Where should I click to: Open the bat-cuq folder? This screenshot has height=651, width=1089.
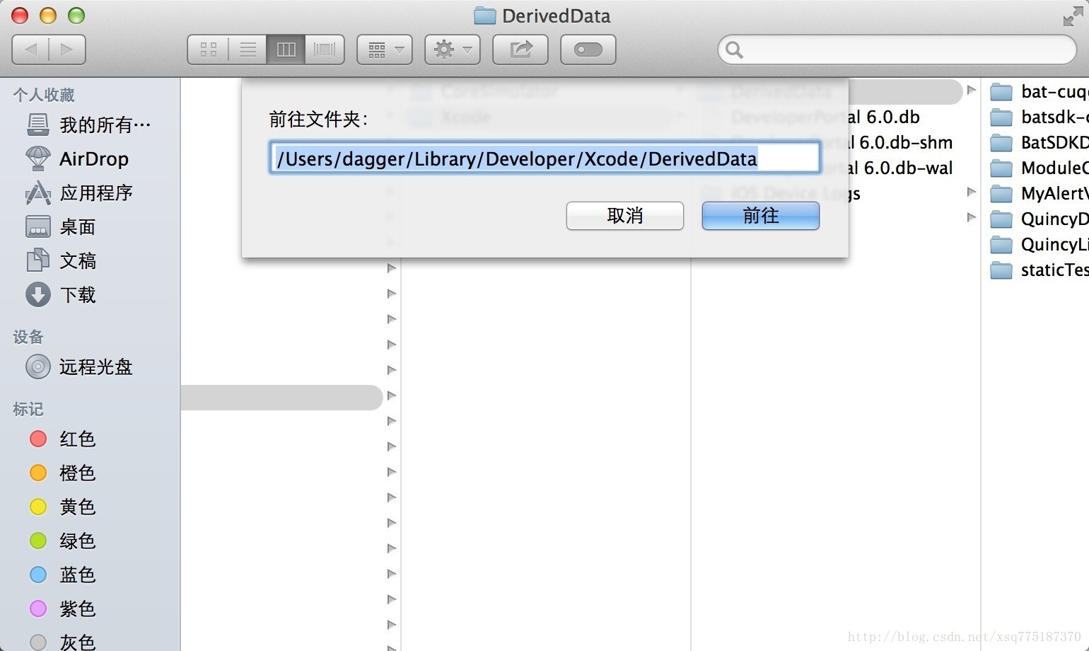point(1039,92)
